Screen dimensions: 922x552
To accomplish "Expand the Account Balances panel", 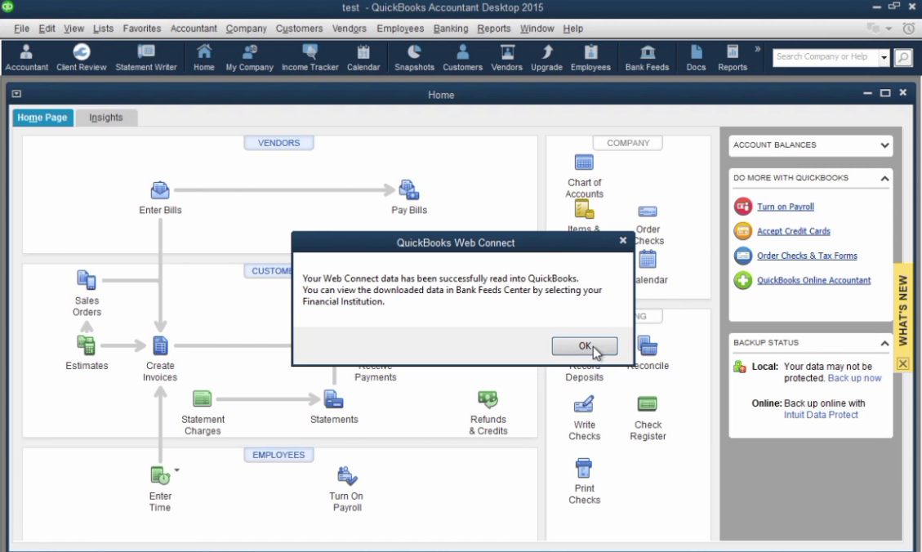I will coord(884,145).
